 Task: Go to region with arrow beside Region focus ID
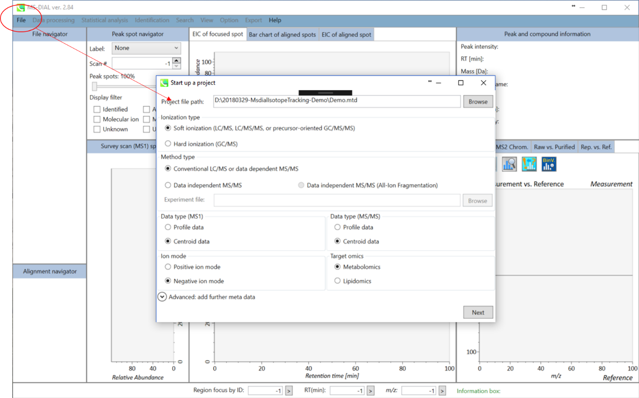[x=289, y=390]
